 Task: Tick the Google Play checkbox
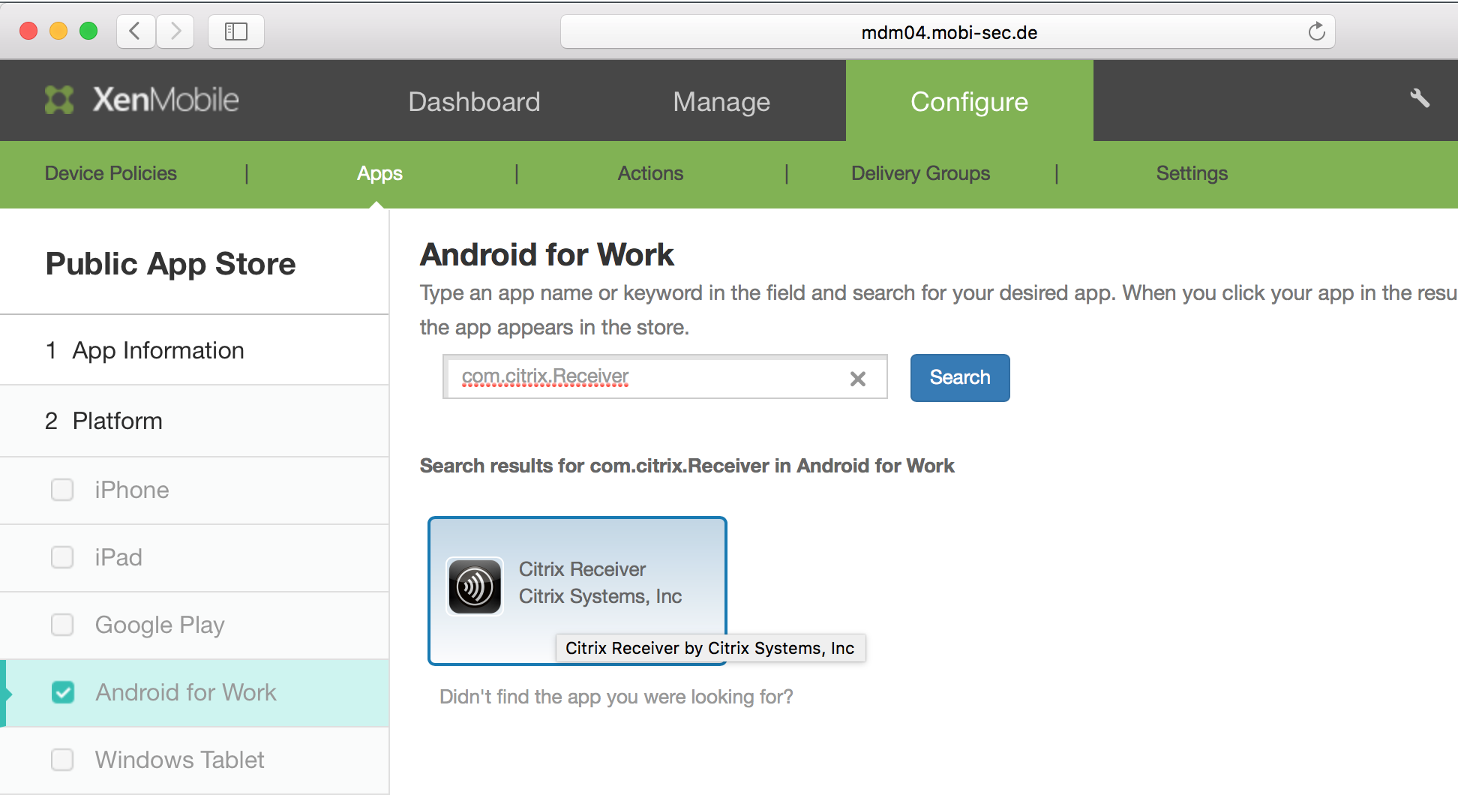tap(62, 625)
